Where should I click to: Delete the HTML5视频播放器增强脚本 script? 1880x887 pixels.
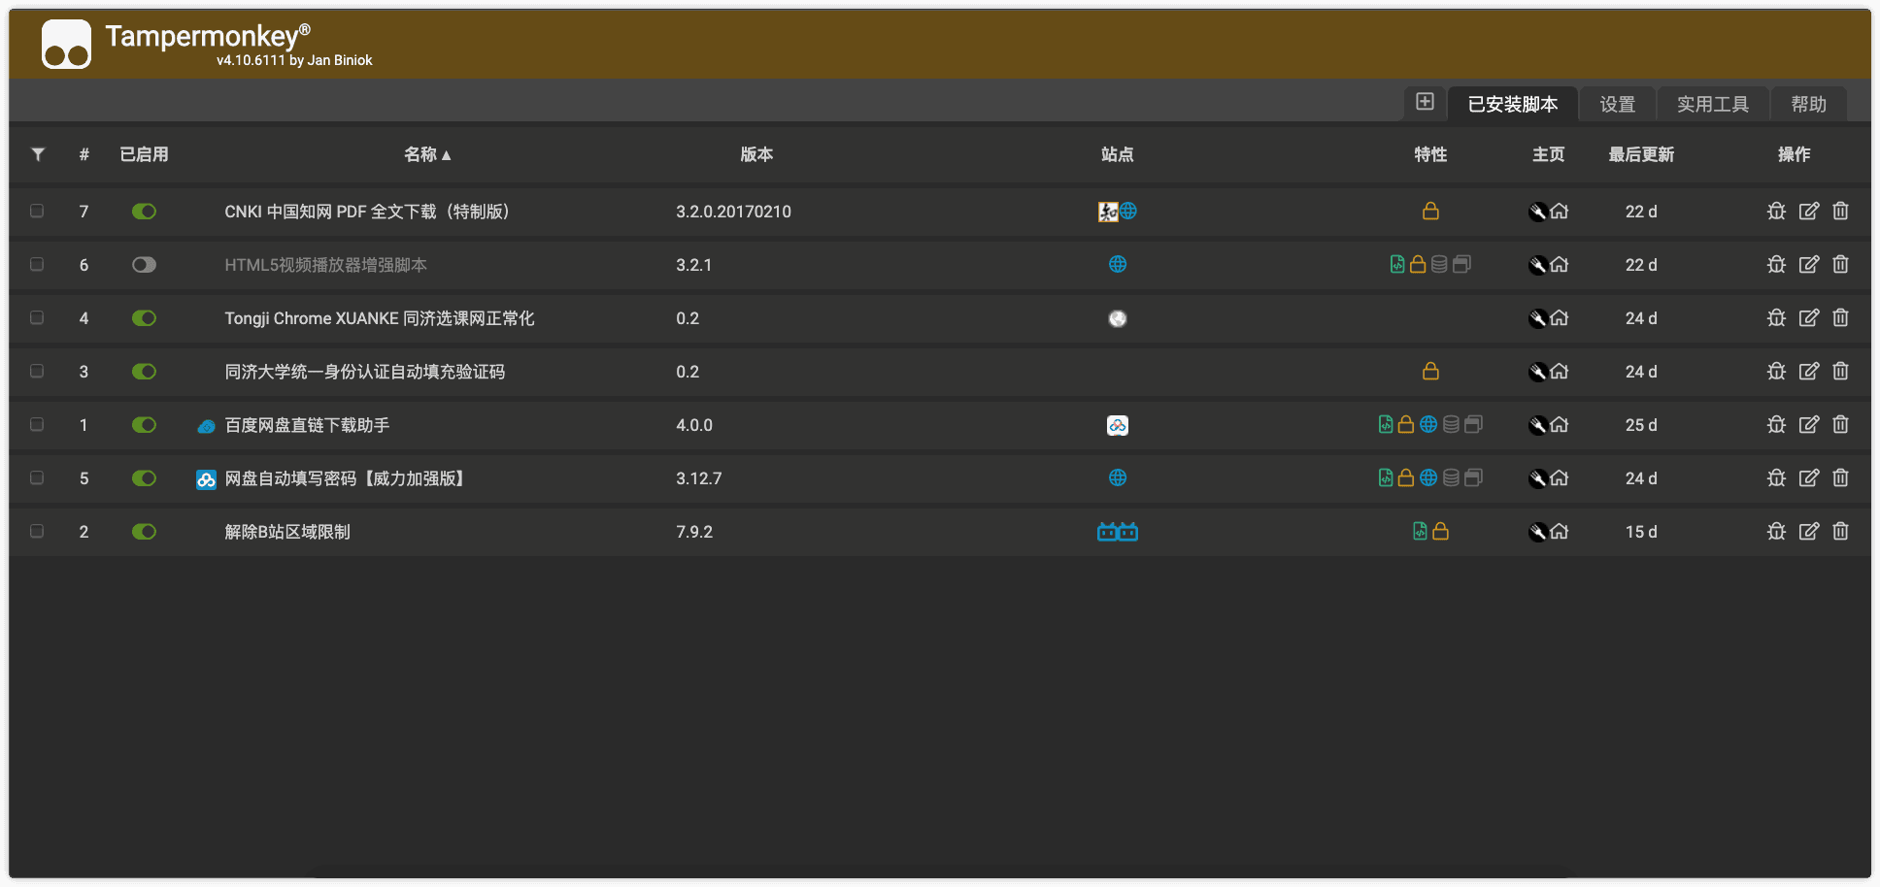[x=1840, y=265]
